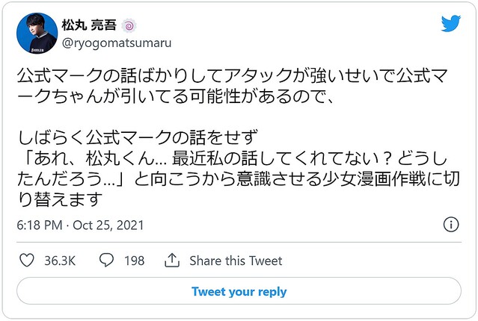Click the Tweet your reply button
This screenshot has width=478, height=321.
coord(239,291)
